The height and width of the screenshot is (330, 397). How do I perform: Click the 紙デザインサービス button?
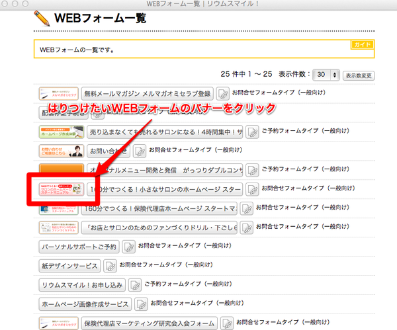click(x=69, y=266)
